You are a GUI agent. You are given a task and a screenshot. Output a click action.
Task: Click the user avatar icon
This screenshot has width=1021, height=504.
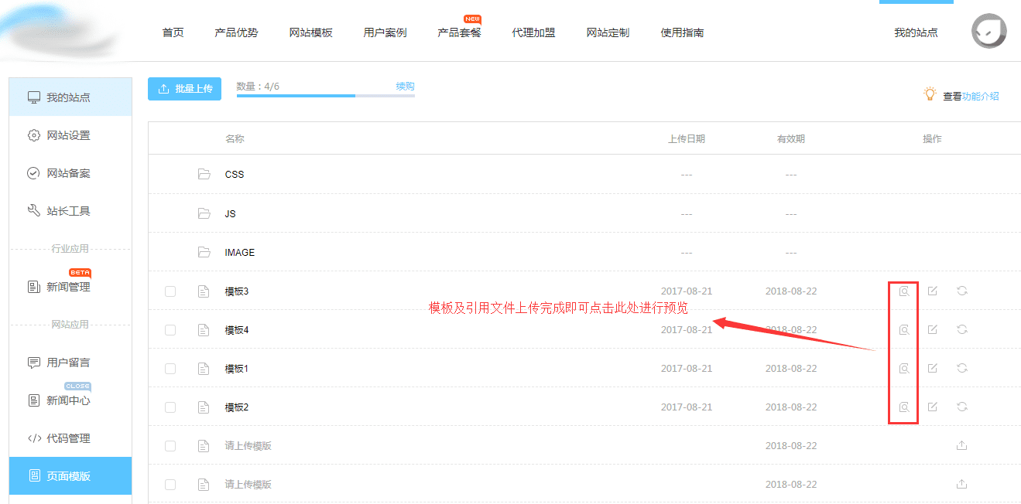tap(989, 31)
